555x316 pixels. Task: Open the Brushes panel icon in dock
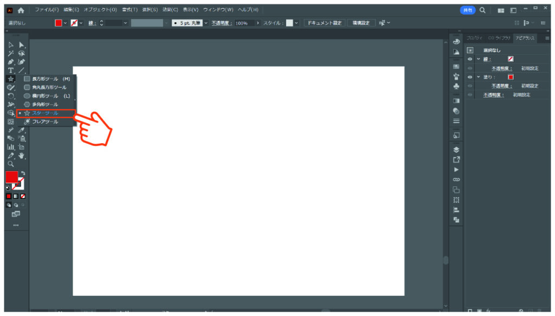click(456, 76)
